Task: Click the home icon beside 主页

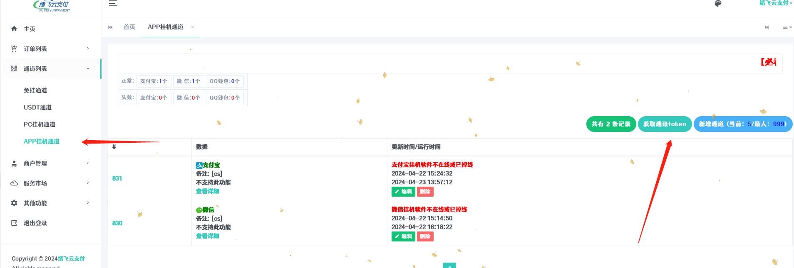Action: (14, 29)
